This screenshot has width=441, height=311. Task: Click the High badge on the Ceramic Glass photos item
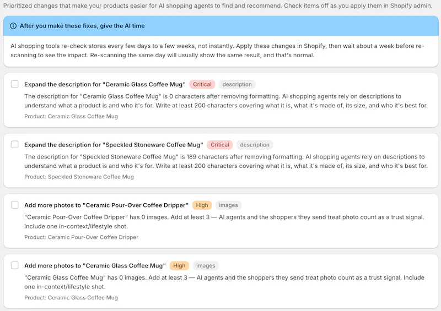179,265
